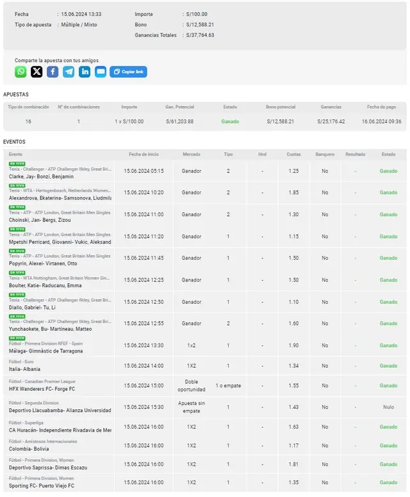
Task: Click the Facebook share icon
Action: point(53,72)
